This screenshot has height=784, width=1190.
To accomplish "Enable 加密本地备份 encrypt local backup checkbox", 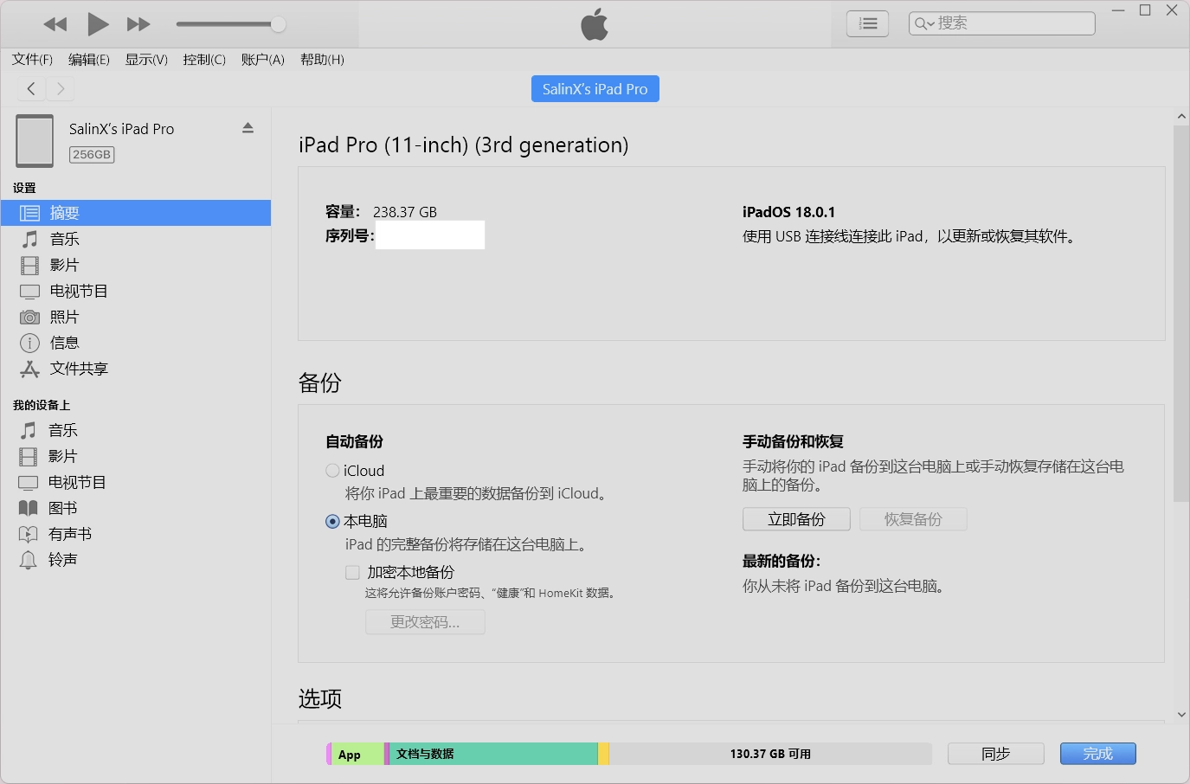I will point(352,572).
